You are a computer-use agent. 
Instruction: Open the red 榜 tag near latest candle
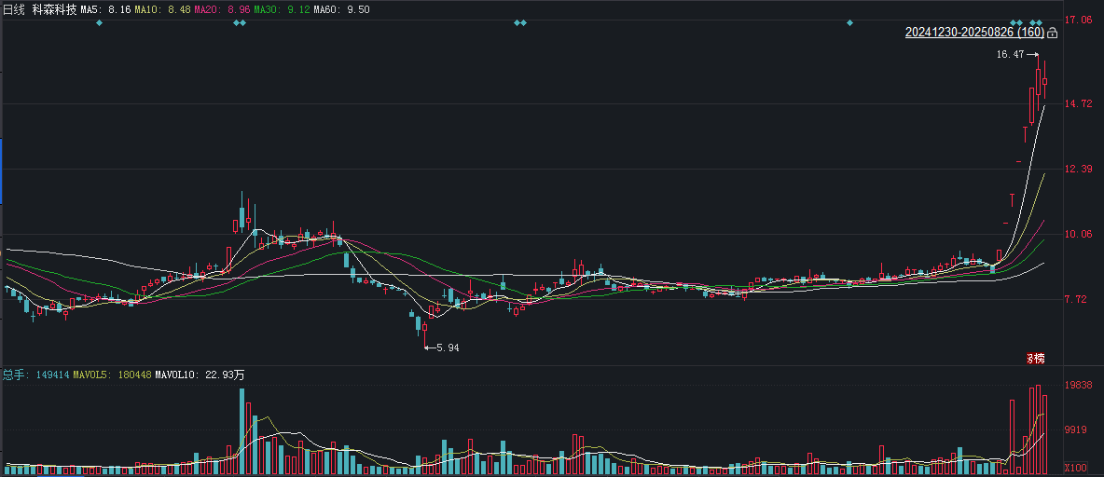point(1035,358)
